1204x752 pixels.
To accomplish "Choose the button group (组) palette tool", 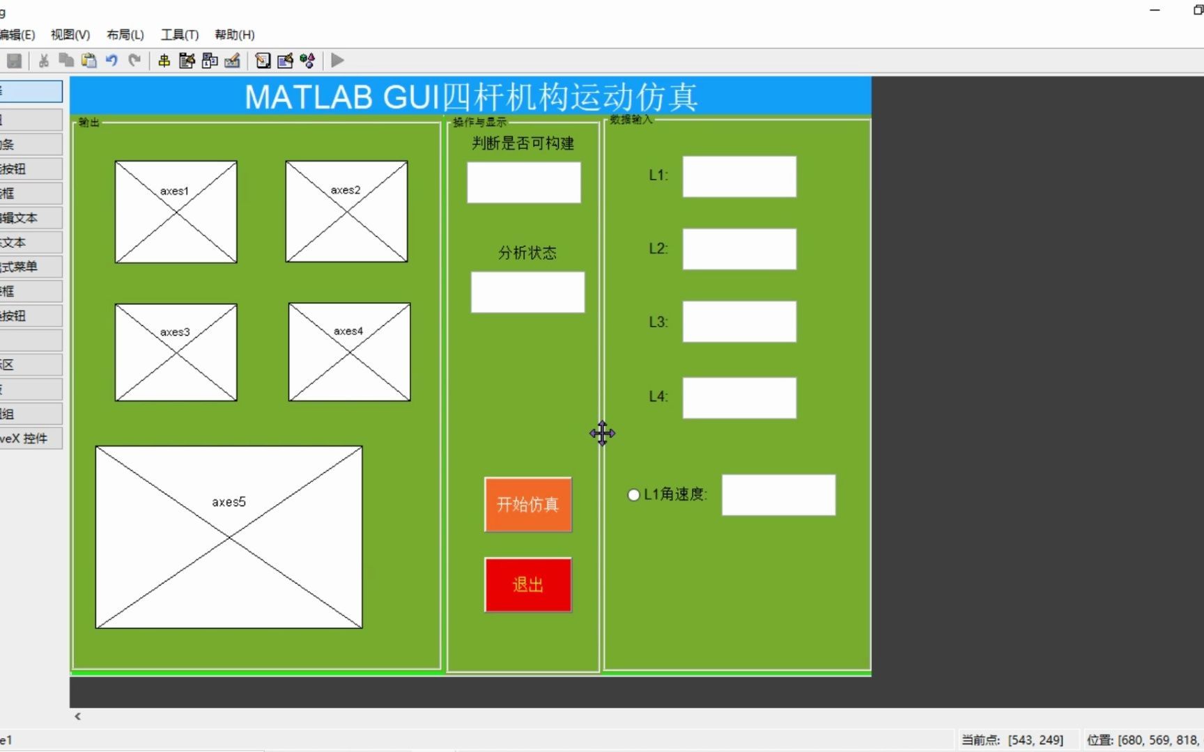I will (31, 414).
